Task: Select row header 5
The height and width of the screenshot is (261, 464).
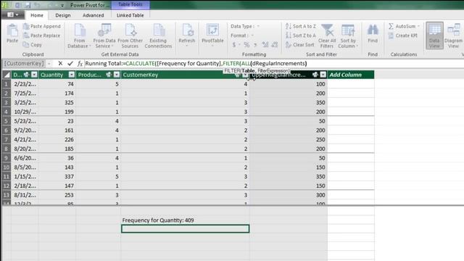Action: (7, 121)
